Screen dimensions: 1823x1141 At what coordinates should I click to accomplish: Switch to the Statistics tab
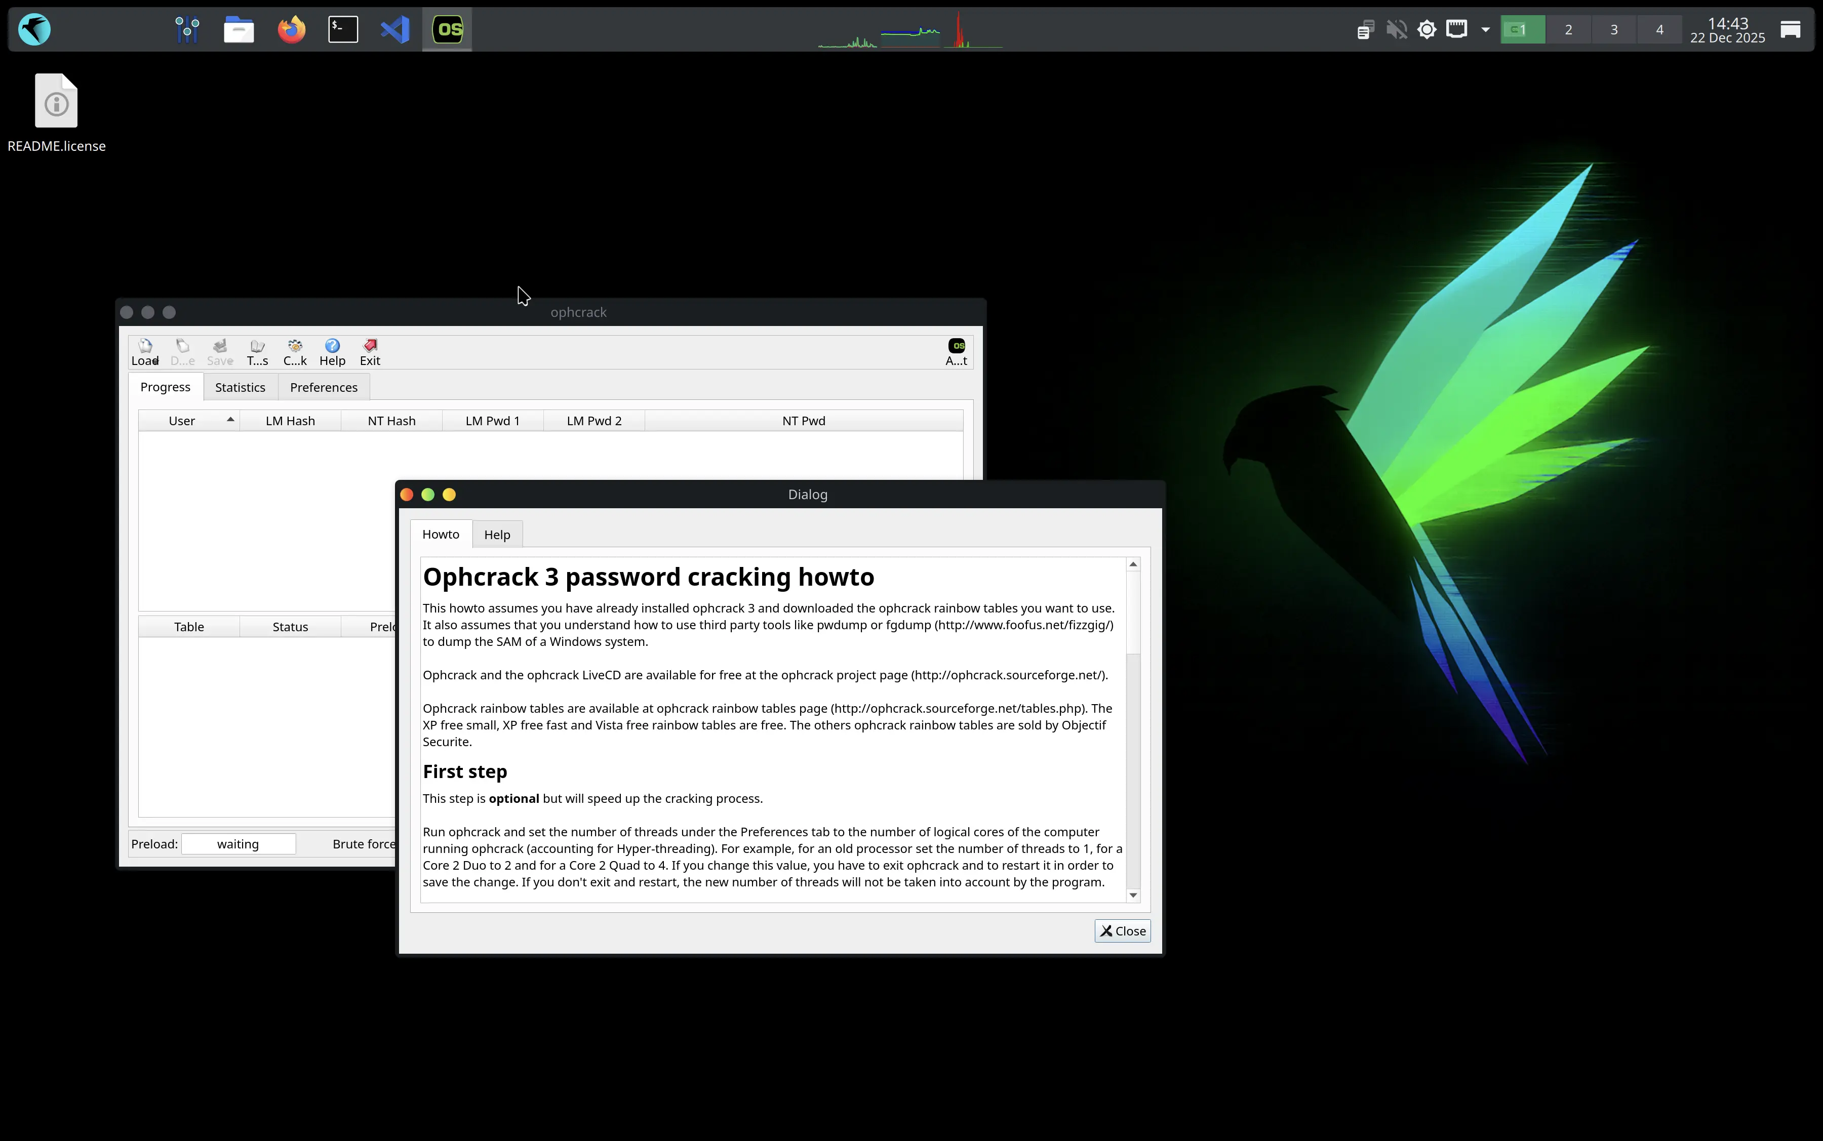[x=240, y=387]
